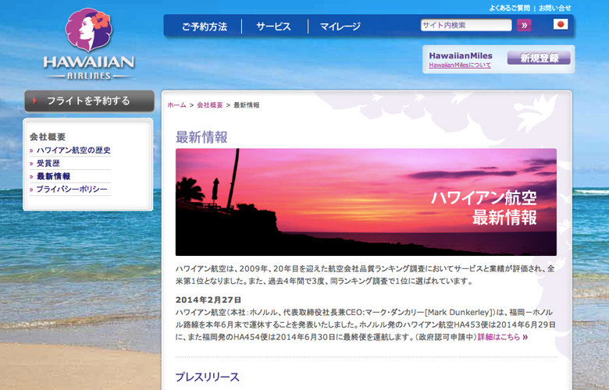This screenshot has height=390, width=609.
Task: Click the Japan flag language icon
Action: pyautogui.click(x=561, y=24)
